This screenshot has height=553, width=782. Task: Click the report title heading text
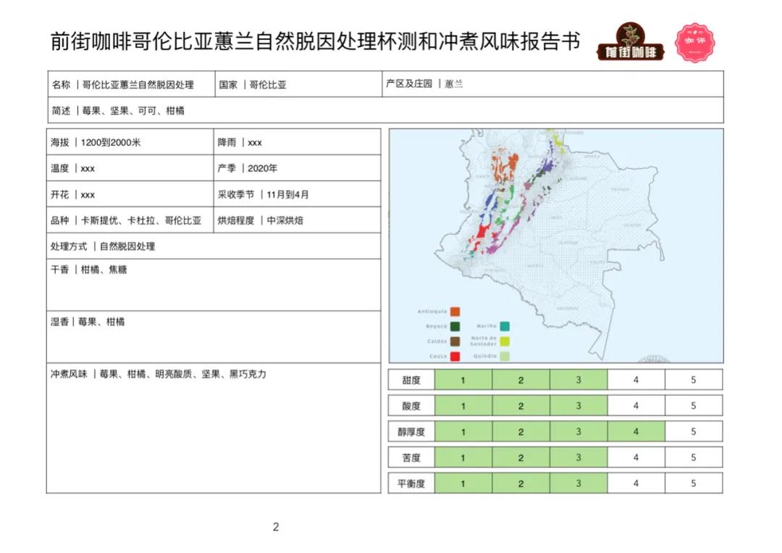pos(316,41)
